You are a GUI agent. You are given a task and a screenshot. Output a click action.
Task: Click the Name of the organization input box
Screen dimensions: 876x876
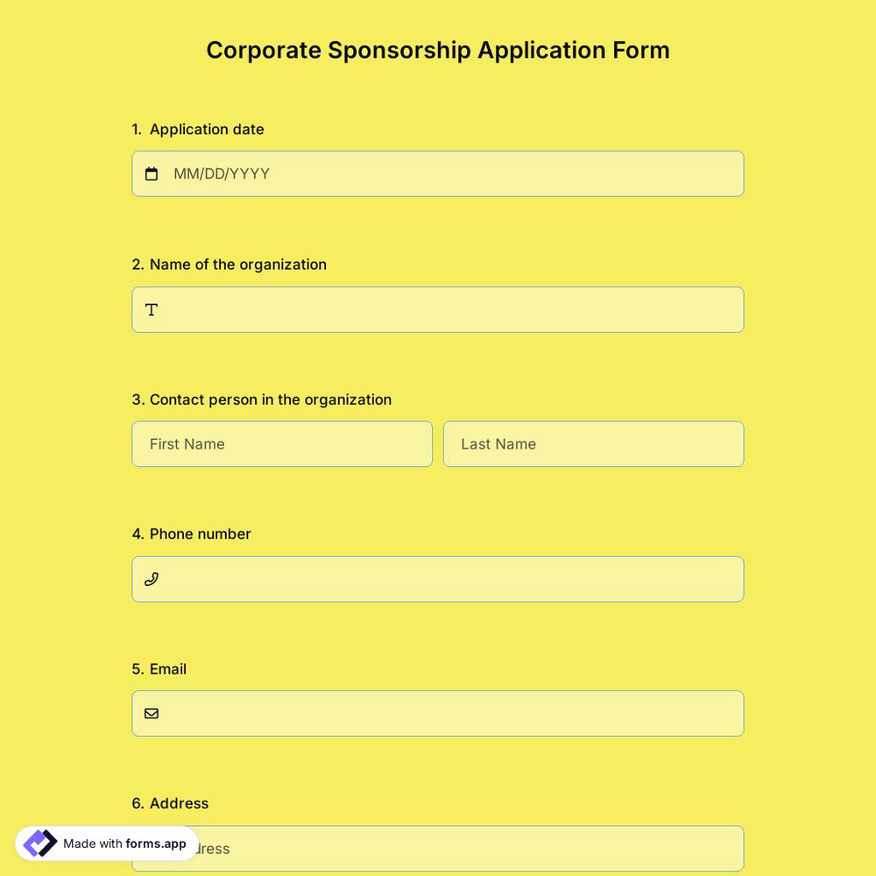[x=438, y=309]
